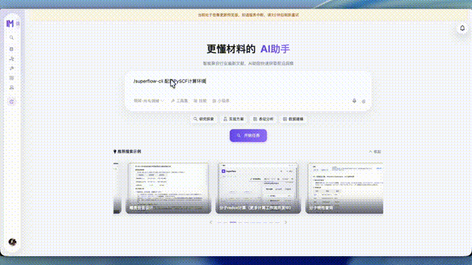
Task: Collapse the 推荐搜索示例 section with 收起
Action: [375, 152]
